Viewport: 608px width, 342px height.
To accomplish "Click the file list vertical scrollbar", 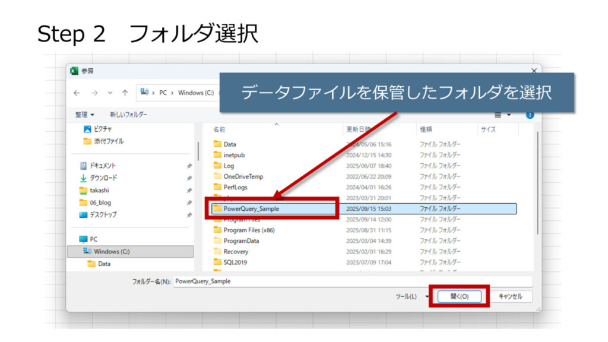I will pos(537,183).
